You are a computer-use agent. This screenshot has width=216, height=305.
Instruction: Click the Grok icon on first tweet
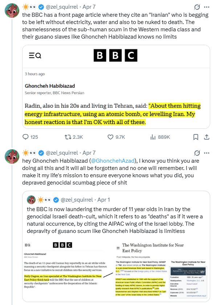pos(197,7)
